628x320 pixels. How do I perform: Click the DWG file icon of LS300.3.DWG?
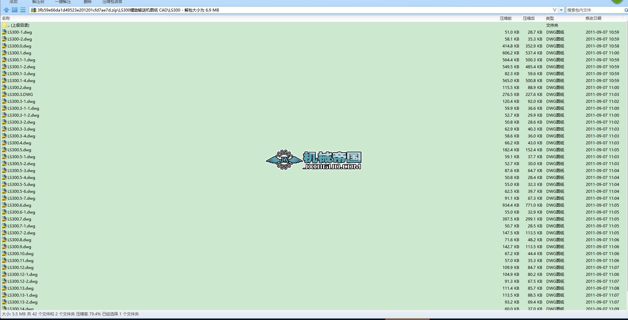point(4,95)
